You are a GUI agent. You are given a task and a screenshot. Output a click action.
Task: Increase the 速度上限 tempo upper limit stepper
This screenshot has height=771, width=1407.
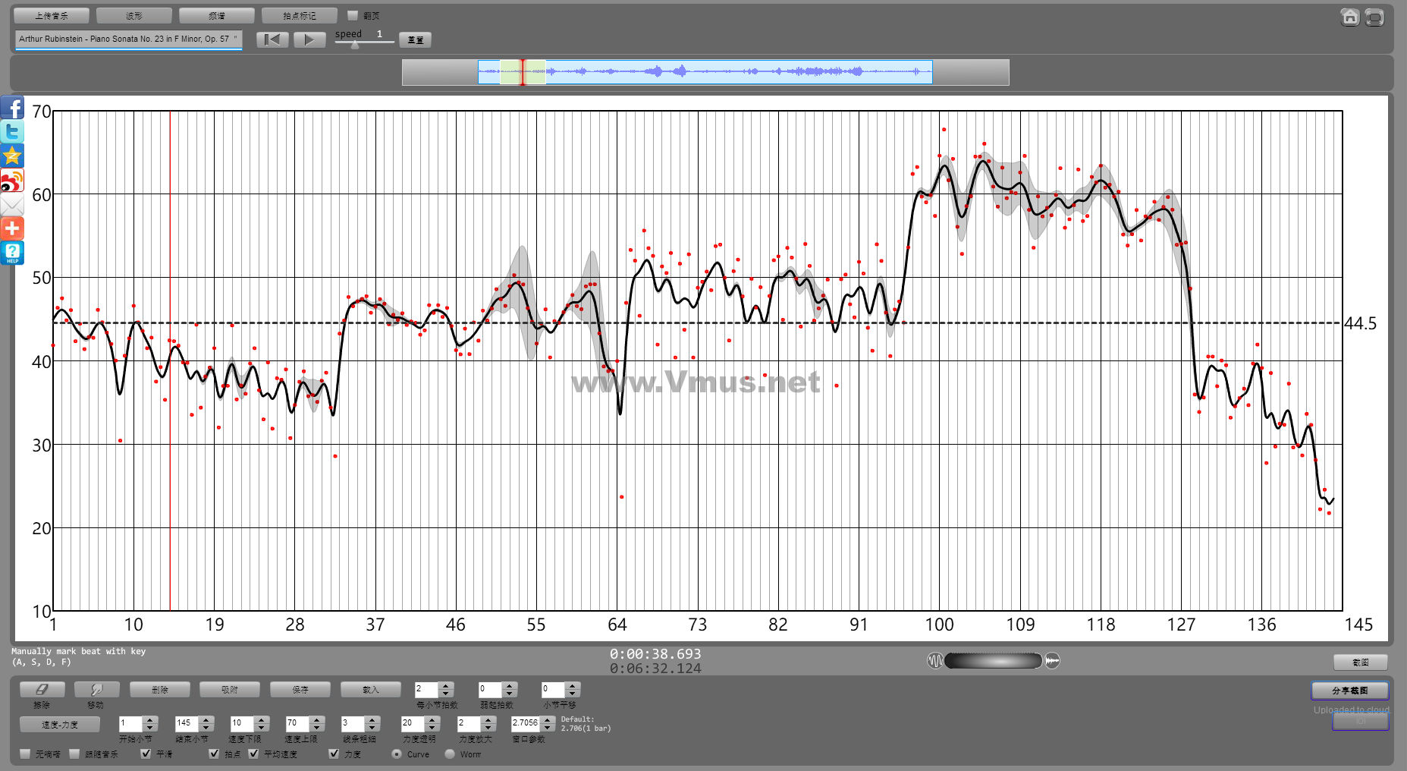coord(317,719)
